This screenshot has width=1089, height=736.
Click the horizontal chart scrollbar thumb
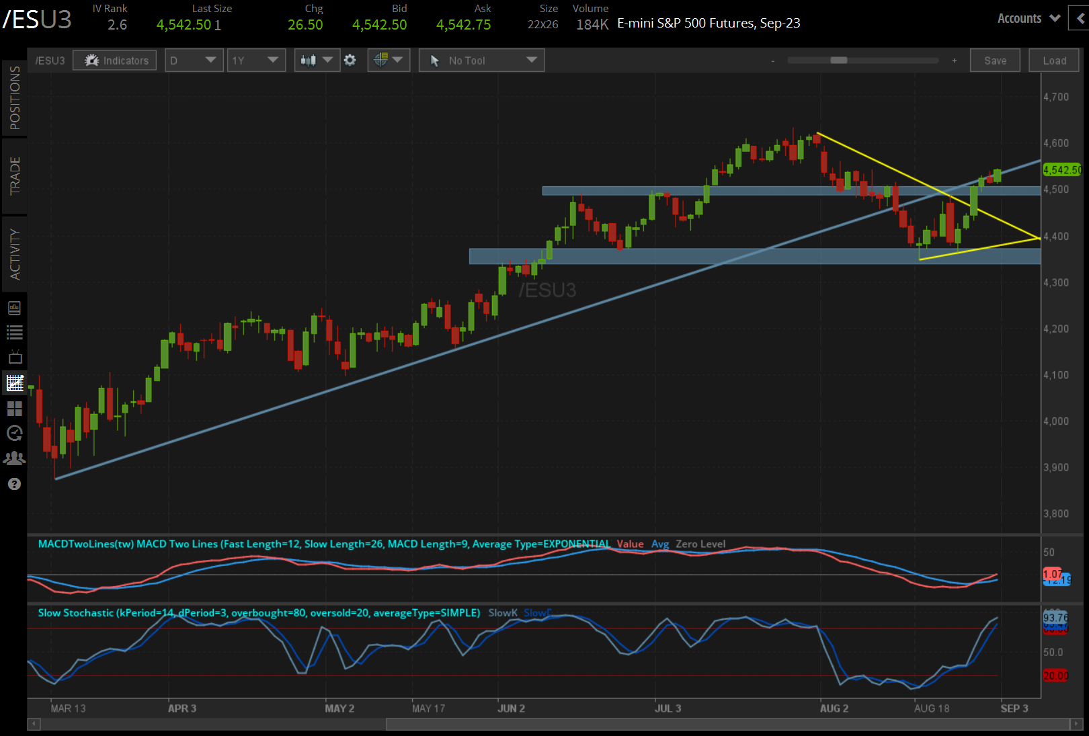pos(727,724)
